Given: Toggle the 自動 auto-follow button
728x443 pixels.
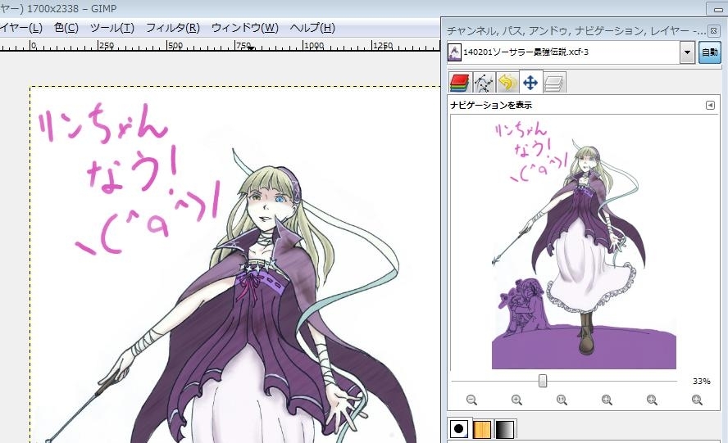Looking at the screenshot, I should 710,52.
